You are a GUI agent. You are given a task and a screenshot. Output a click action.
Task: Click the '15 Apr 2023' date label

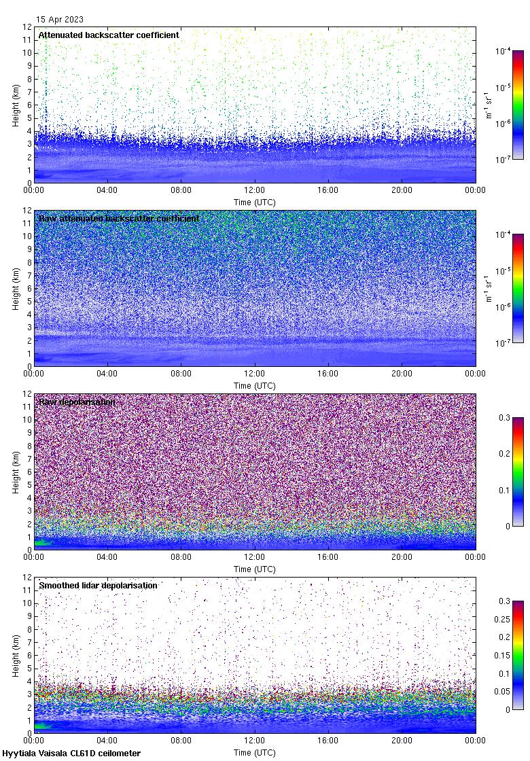point(60,20)
